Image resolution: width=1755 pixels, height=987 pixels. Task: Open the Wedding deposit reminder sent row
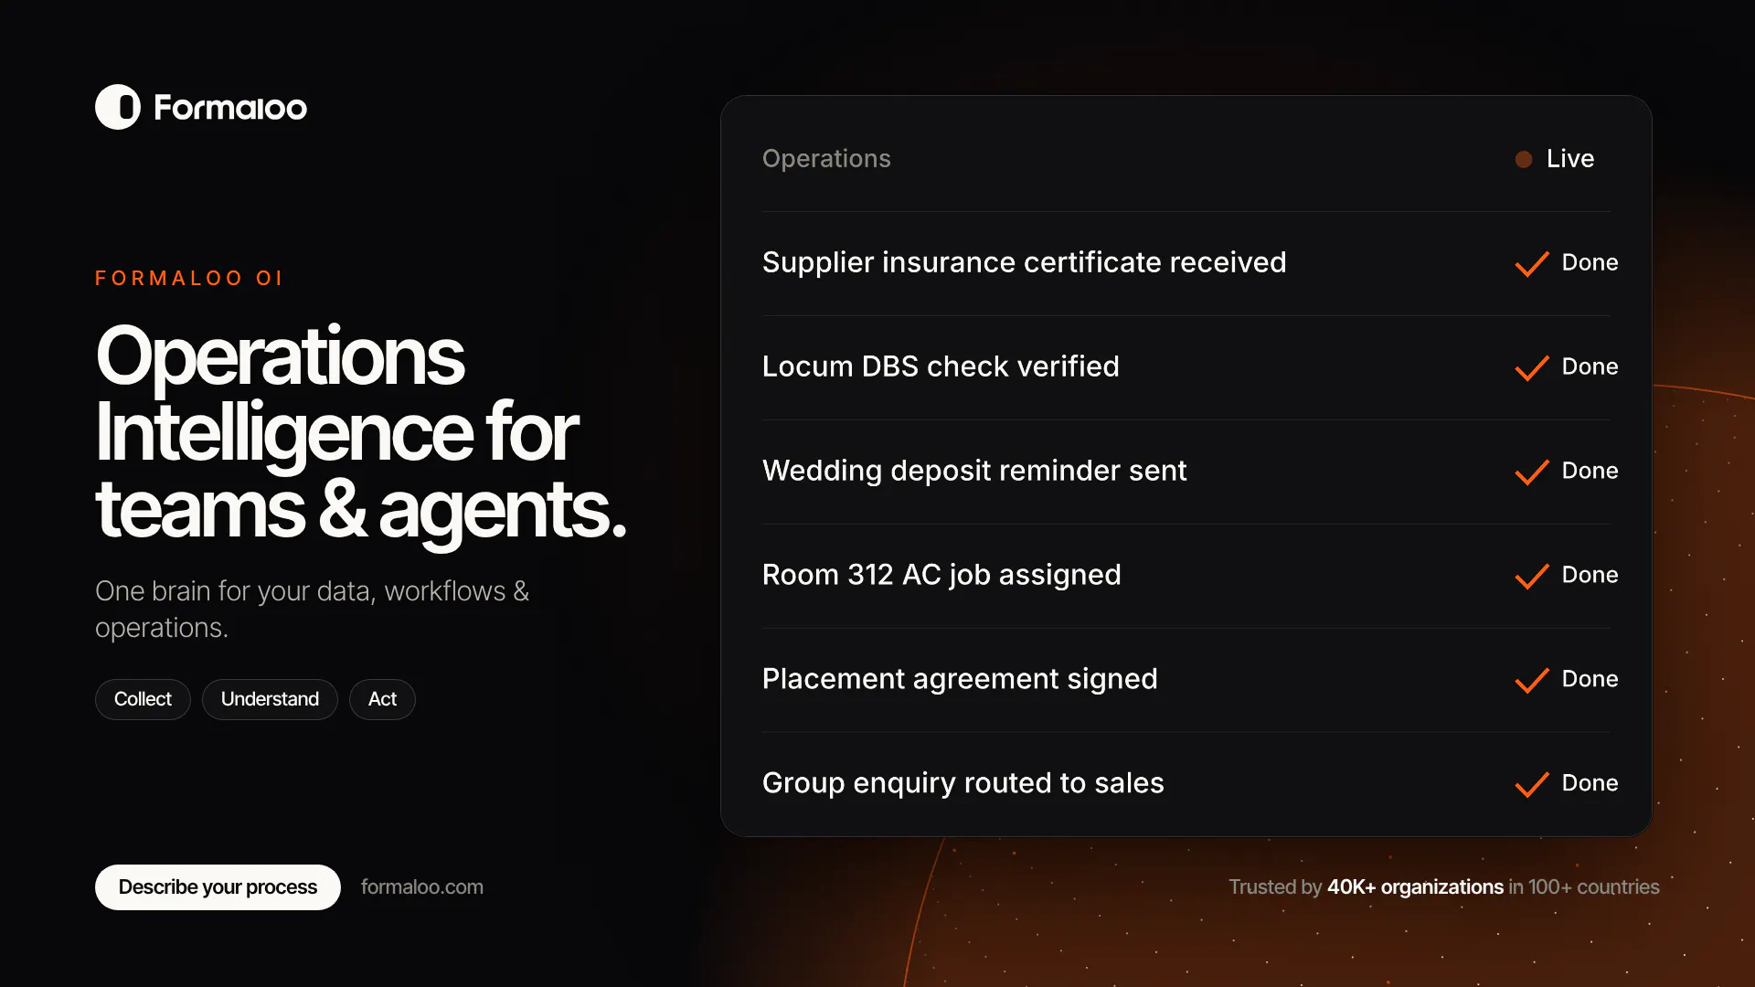tap(1186, 472)
